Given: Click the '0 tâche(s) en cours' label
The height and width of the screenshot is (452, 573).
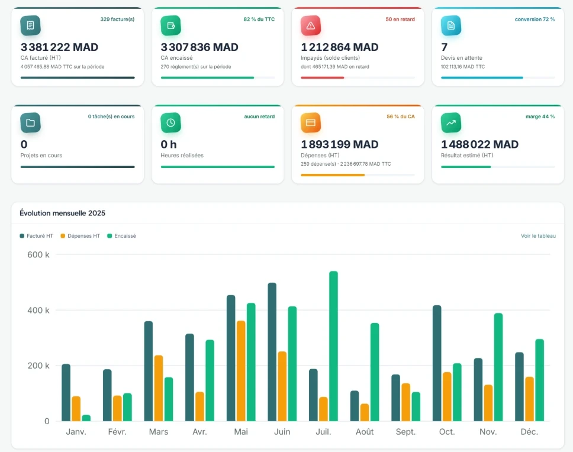Looking at the screenshot, I should coord(111,117).
